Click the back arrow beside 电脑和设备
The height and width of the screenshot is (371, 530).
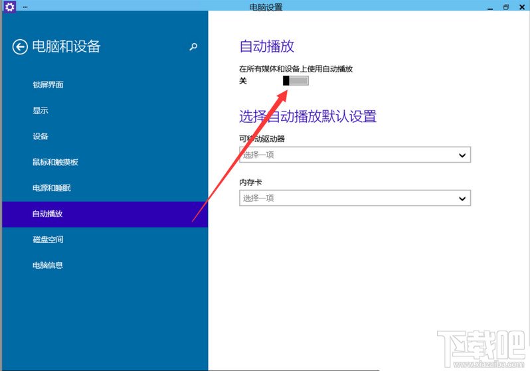pos(20,46)
